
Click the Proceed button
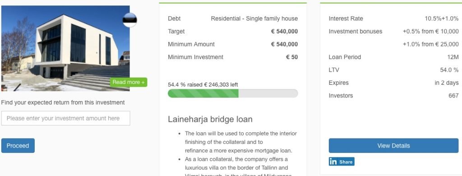click(x=18, y=146)
